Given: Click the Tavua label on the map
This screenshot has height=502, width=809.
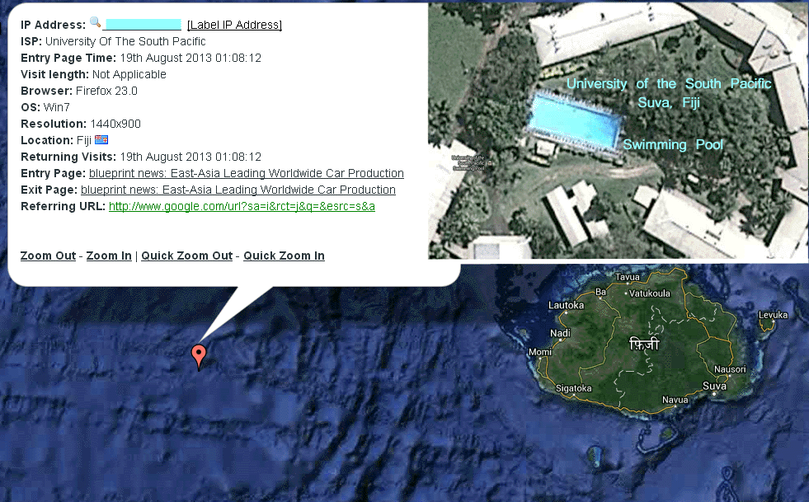Looking at the screenshot, I should (628, 277).
